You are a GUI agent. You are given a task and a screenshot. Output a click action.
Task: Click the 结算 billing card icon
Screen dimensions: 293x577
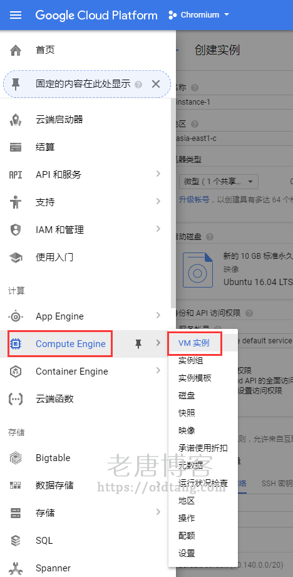point(16,147)
